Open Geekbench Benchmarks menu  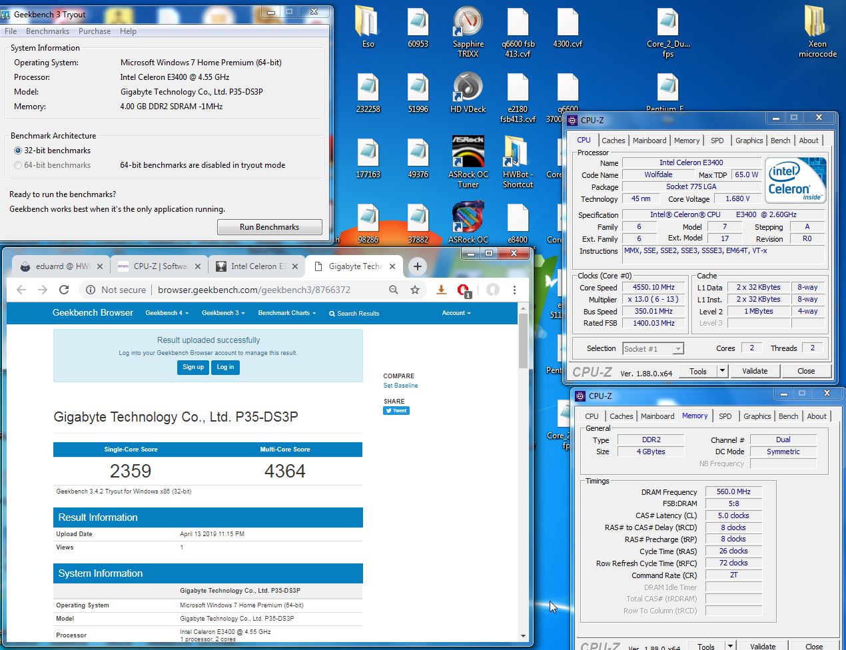point(47,31)
